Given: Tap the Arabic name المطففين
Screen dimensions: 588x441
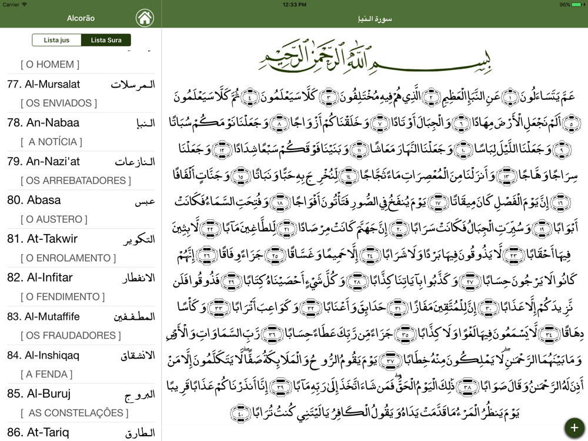Looking at the screenshot, I should (x=134, y=316).
